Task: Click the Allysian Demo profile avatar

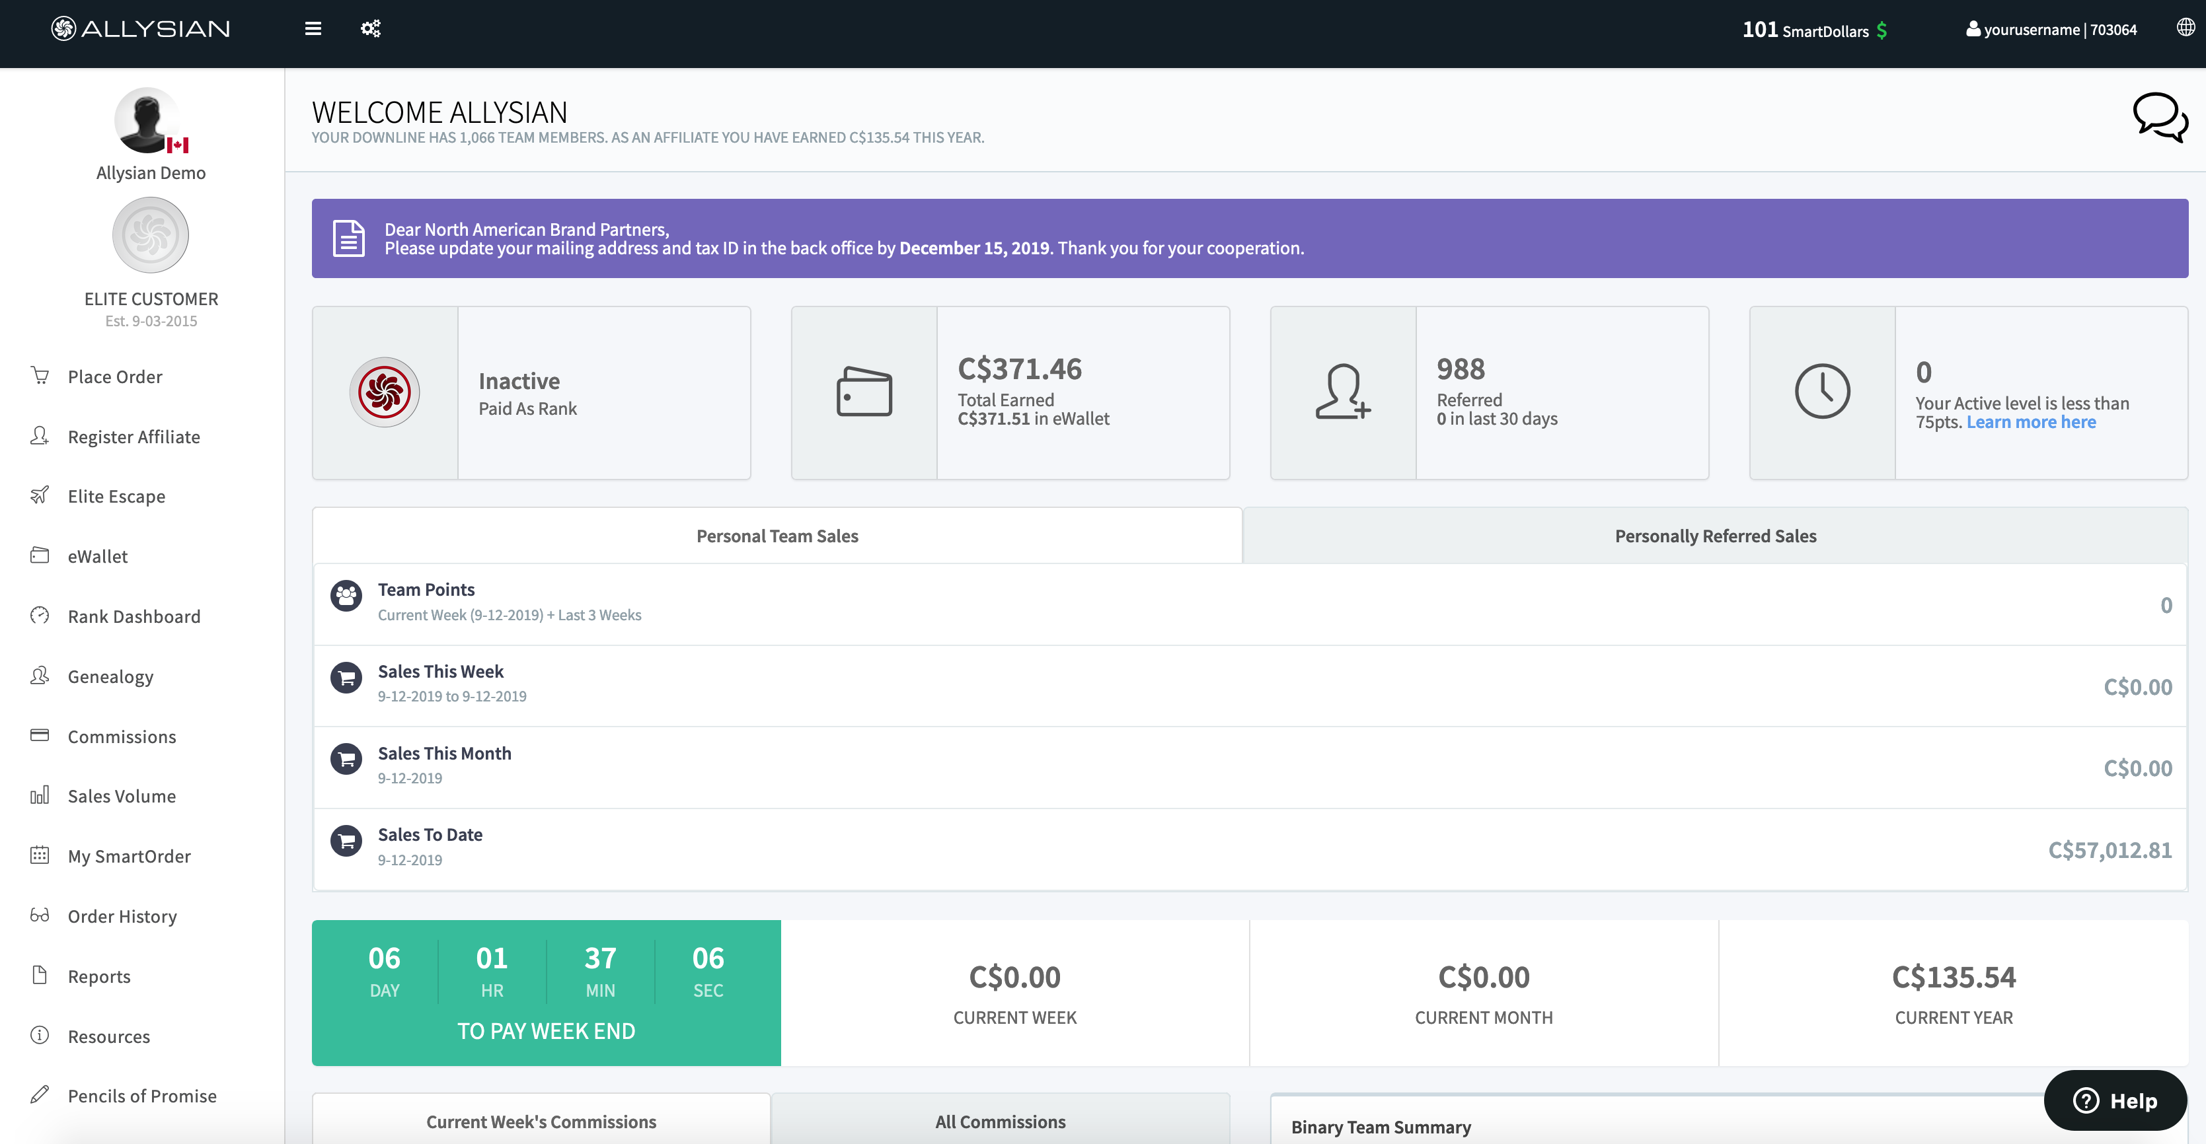Action: 147,120
